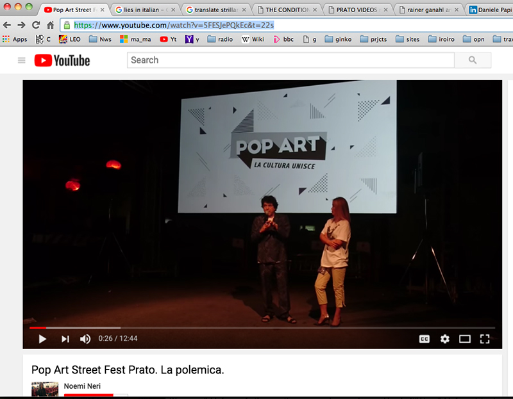513x399 pixels.
Task: Open the Wiki bookmark
Action: (253, 39)
